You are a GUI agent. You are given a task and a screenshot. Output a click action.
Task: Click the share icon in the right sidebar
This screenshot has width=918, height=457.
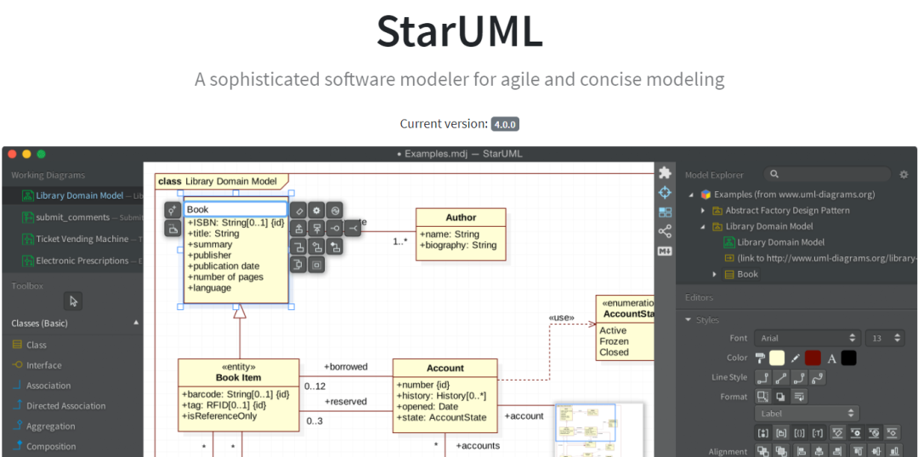(665, 231)
